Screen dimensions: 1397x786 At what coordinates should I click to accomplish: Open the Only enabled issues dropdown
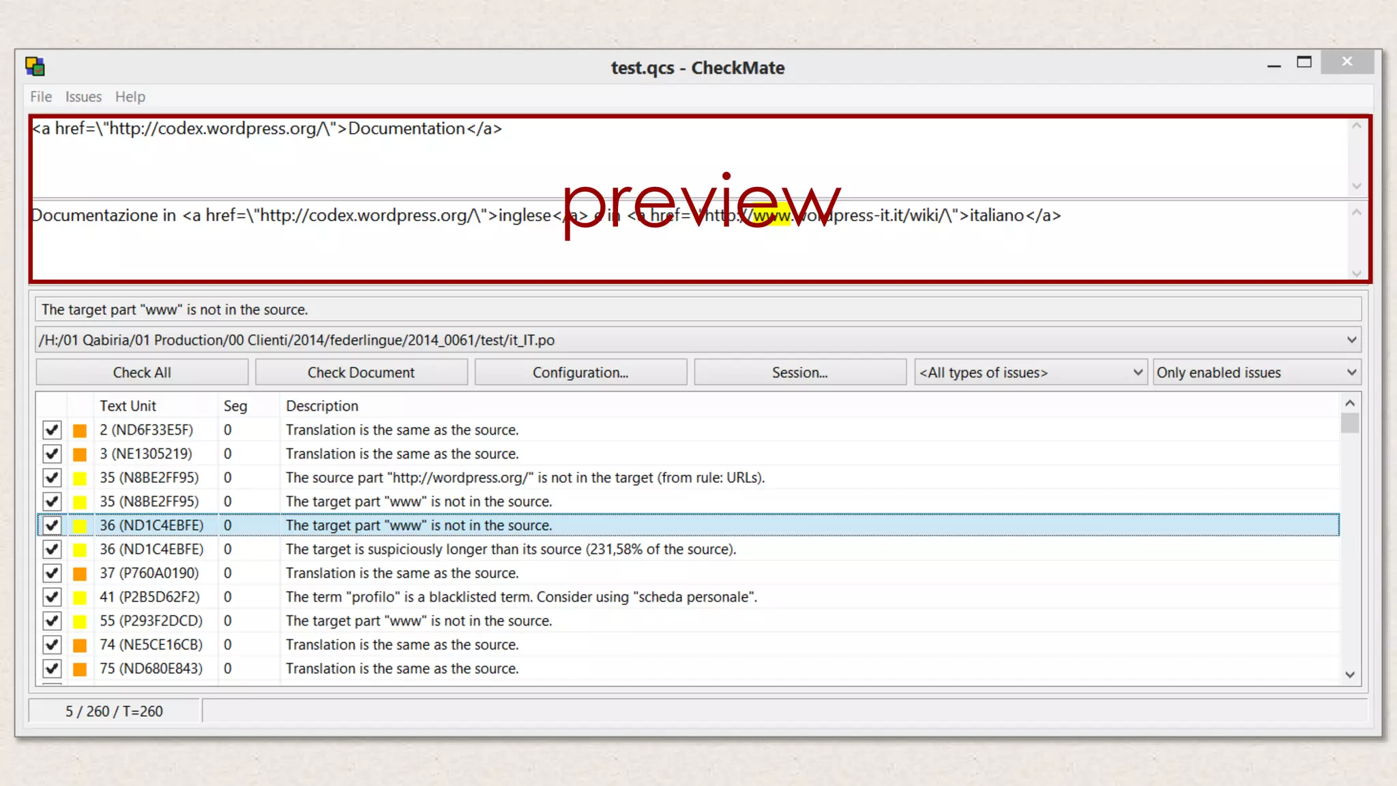[x=1351, y=373]
